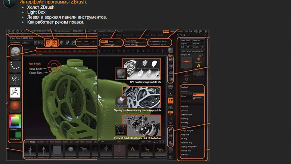Click the L.Sym local symmetry icon
Viewport: 291px width, 164px height.
(171, 108)
